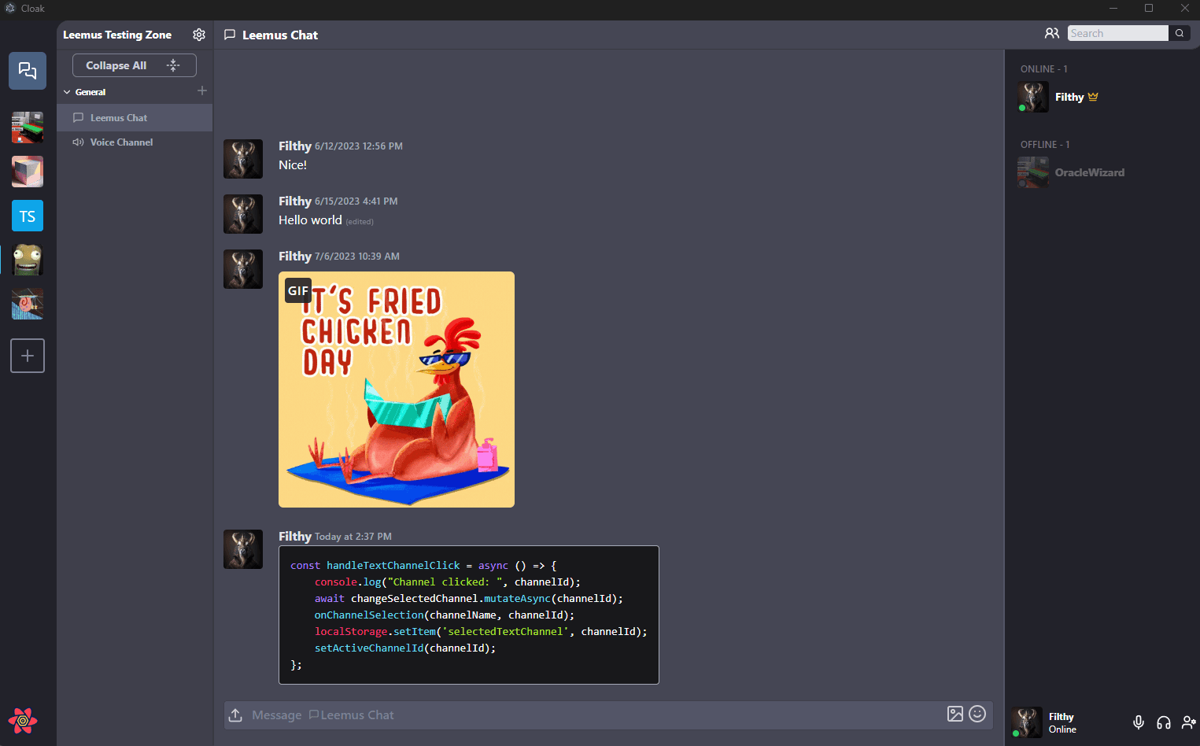
Task: Upload a file with the upload icon
Action: click(235, 715)
